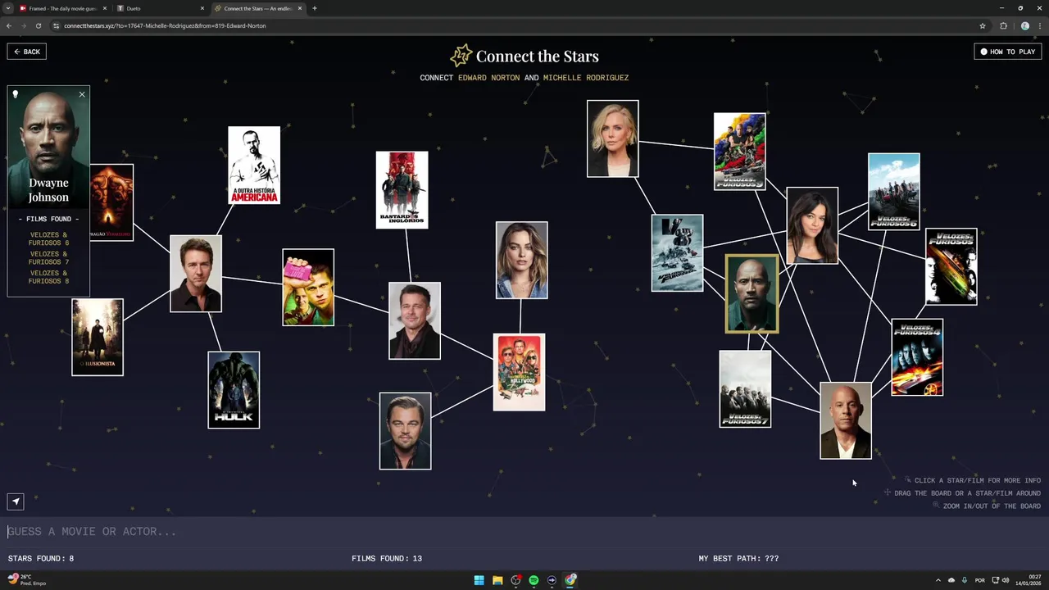
Task: Open the Bastardos Inglórios poster
Action: (x=402, y=190)
